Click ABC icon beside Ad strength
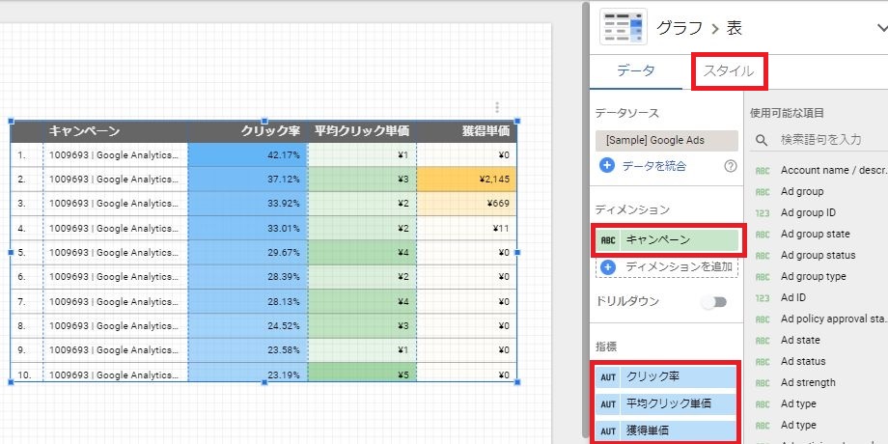The width and height of the screenshot is (888, 444). pyautogui.click(x=763, y=383)
